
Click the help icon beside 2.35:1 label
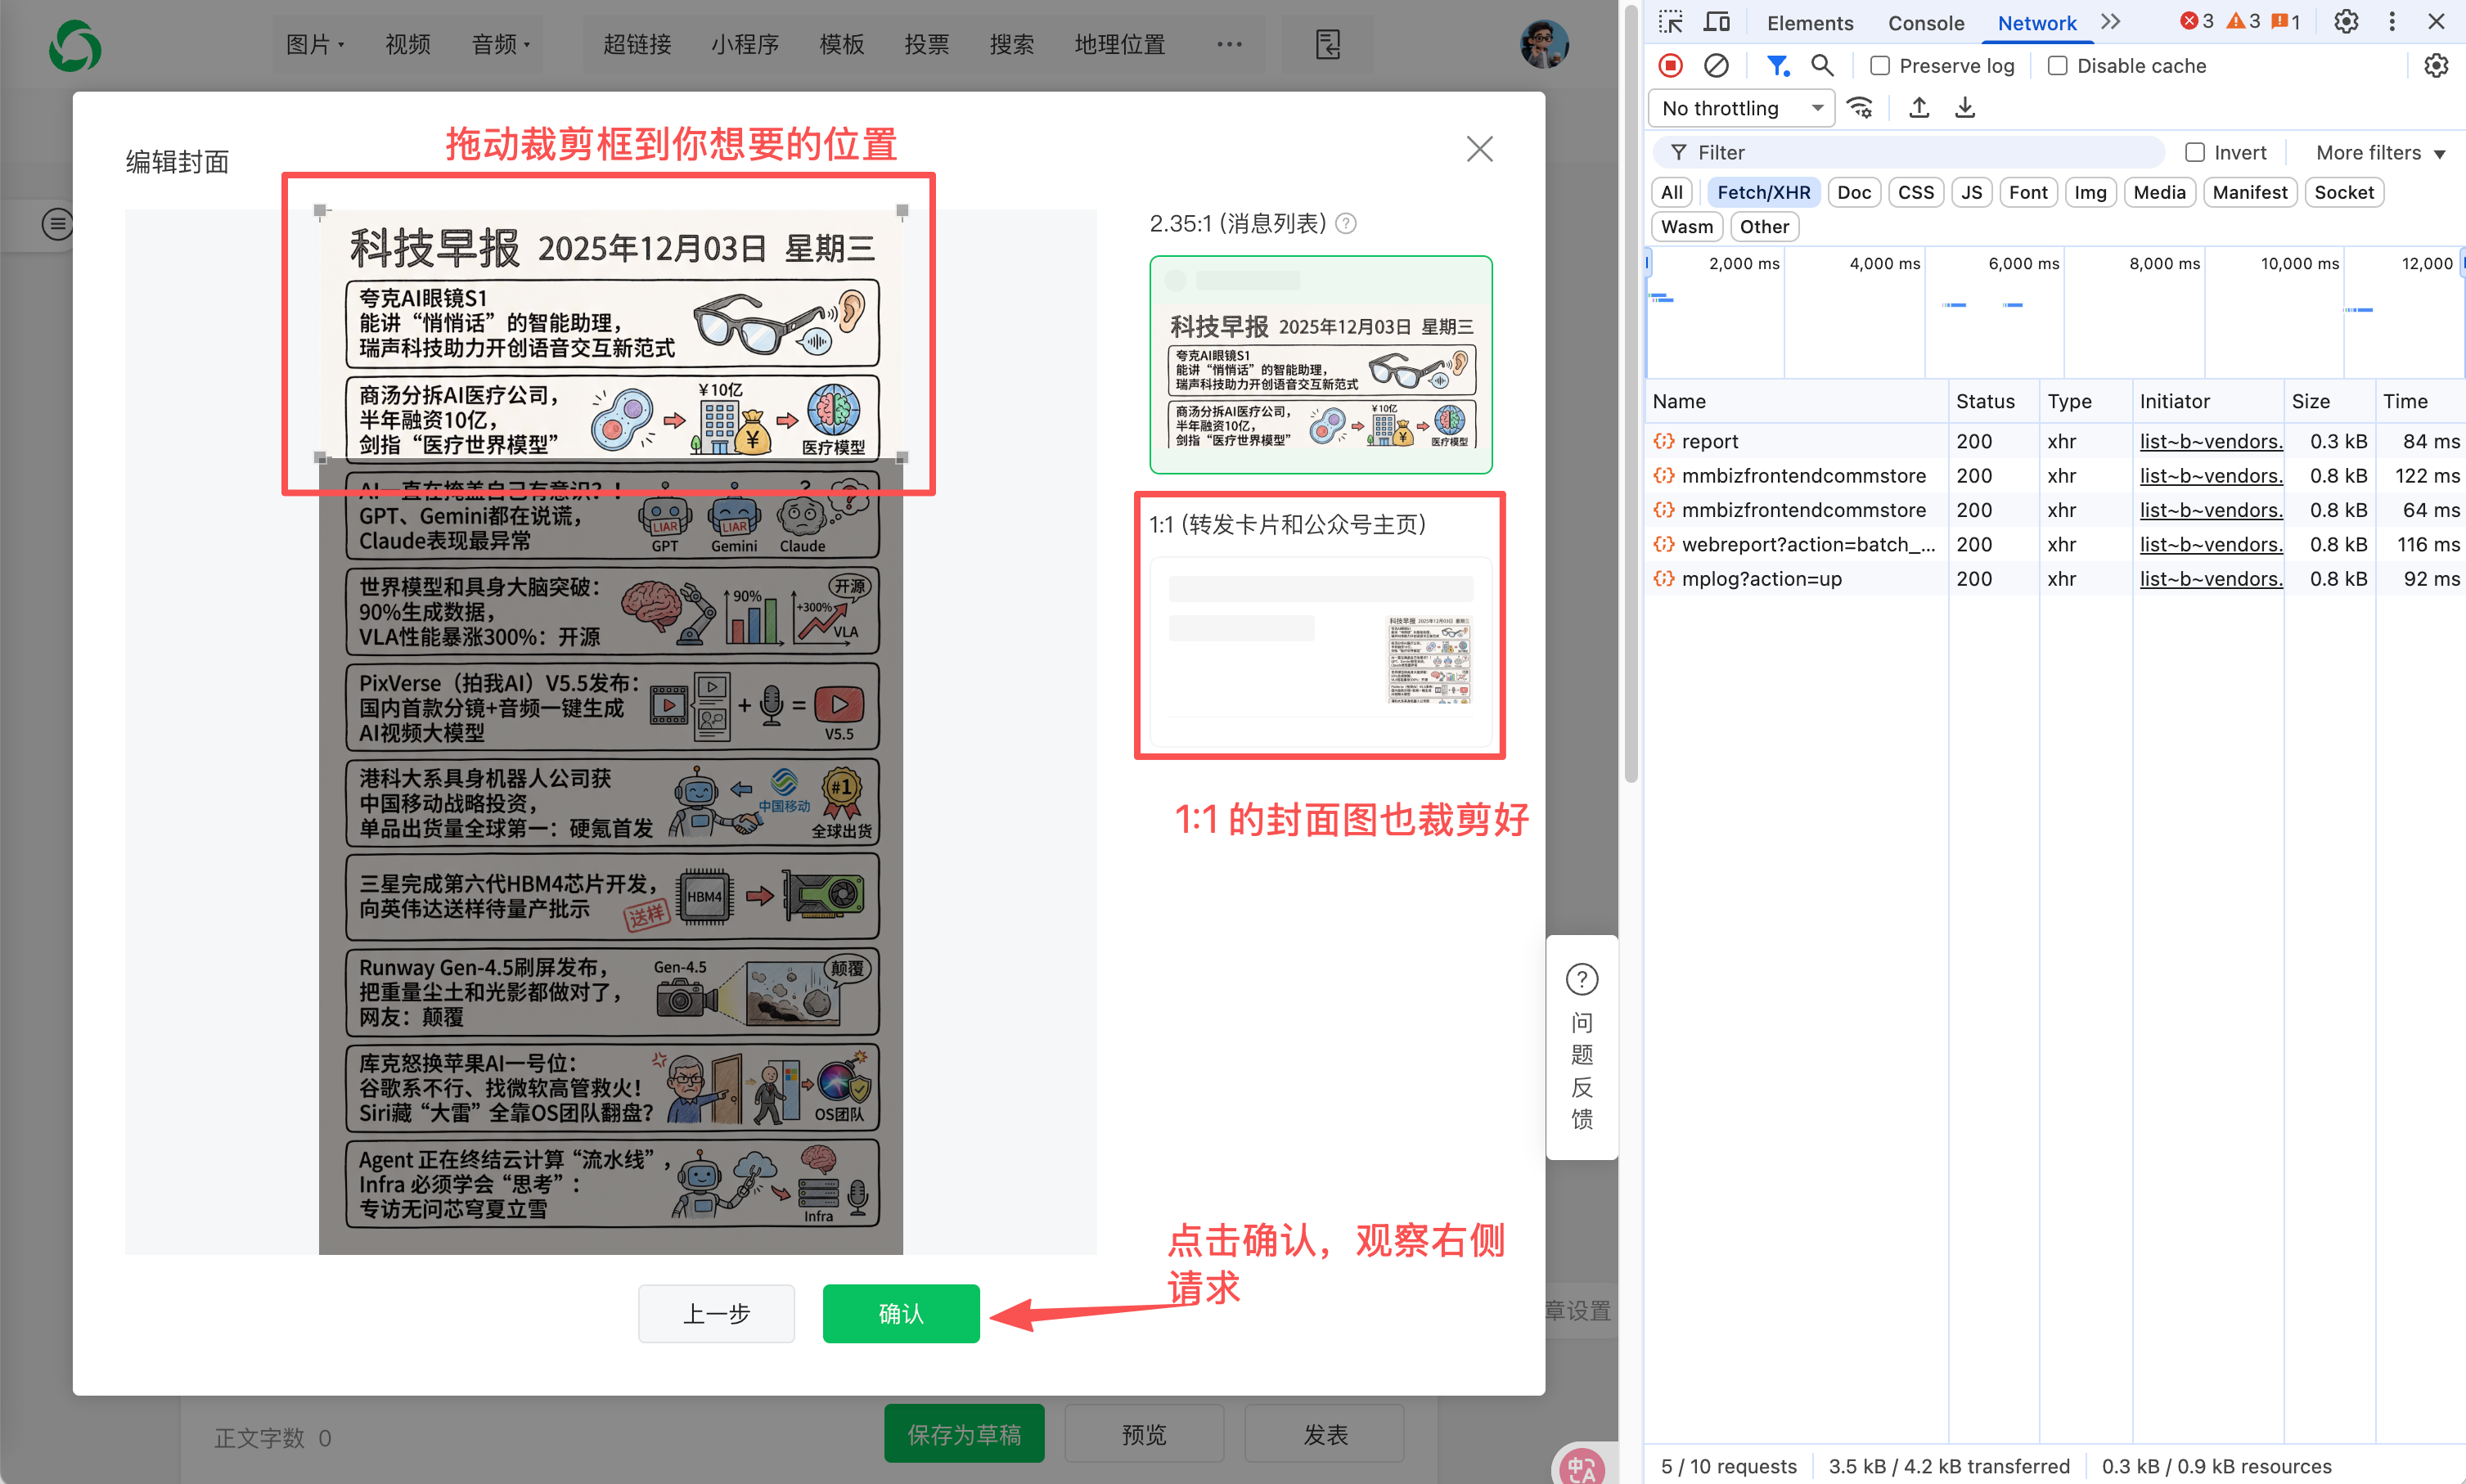1347,224
